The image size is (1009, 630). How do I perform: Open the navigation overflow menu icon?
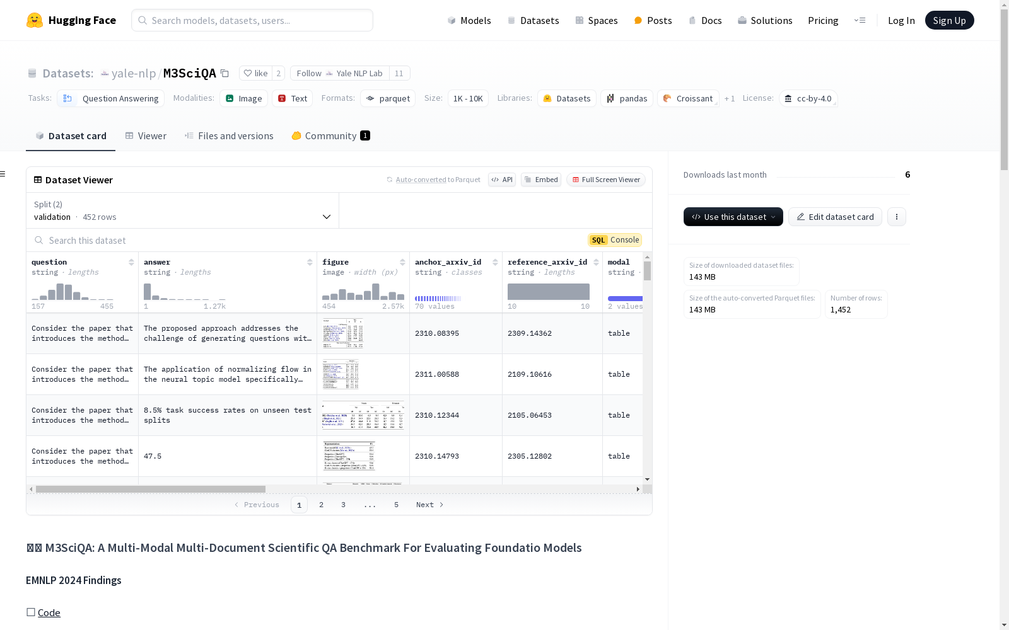pyautogui.click(x=860, y=20)
